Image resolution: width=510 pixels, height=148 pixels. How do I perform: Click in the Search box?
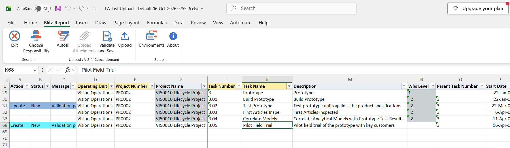point(292,8)
